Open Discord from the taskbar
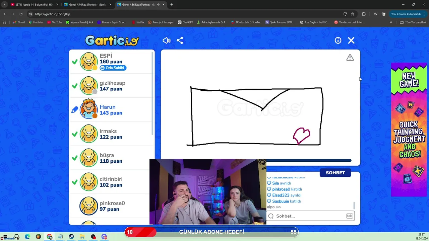Screen dimensions: 429x241 (x=104, y=237)
